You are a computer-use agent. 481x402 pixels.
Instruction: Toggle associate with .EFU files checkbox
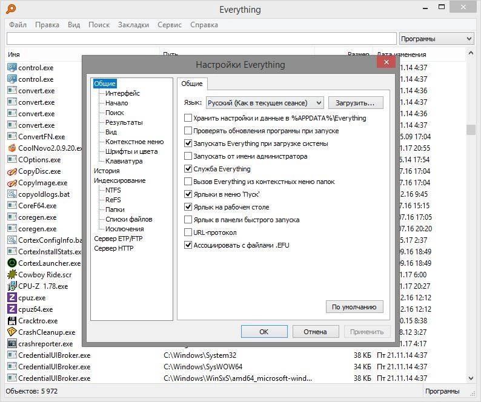click(188, 245)
